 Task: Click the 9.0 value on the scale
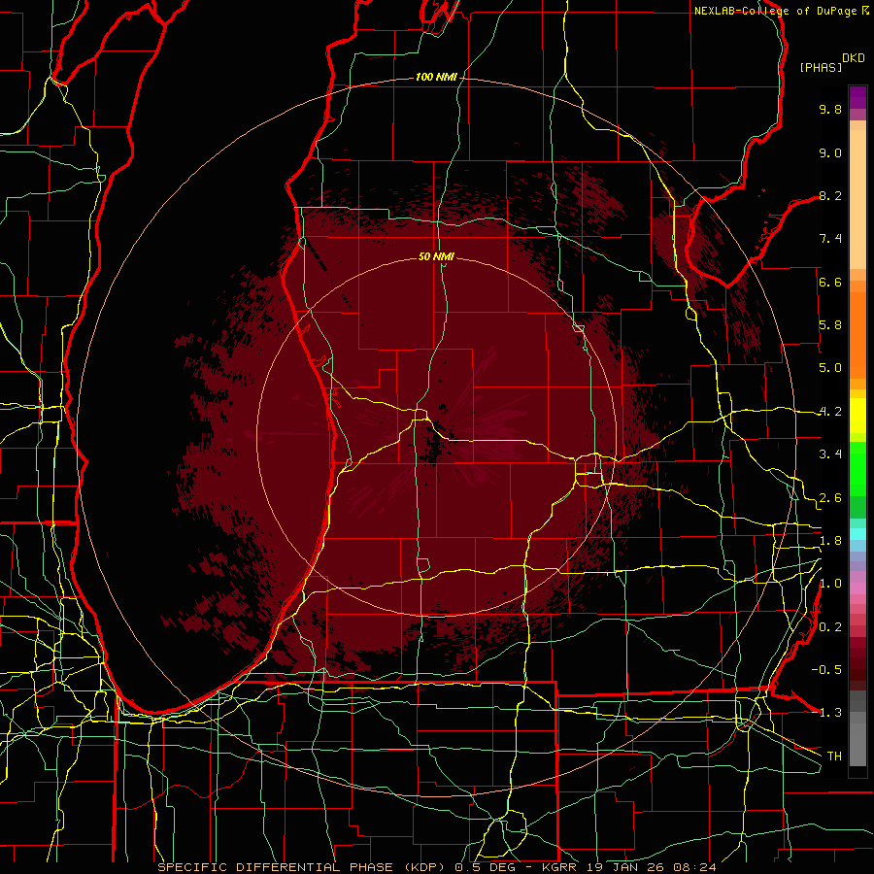pos(830,152)
